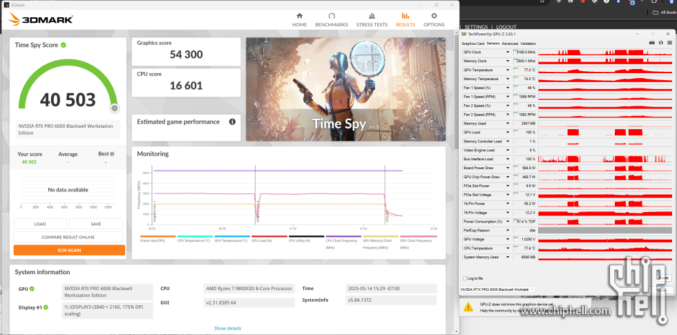Open GPU Temperature sensor dropdown
This screenshot has width=677, height=335.
[x=508, y=70]
